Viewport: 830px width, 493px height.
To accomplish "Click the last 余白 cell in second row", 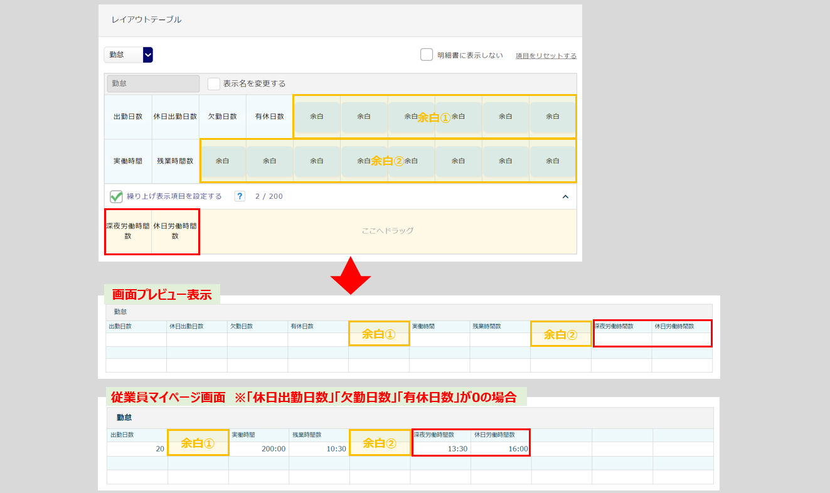I will [x=552, y=161].
